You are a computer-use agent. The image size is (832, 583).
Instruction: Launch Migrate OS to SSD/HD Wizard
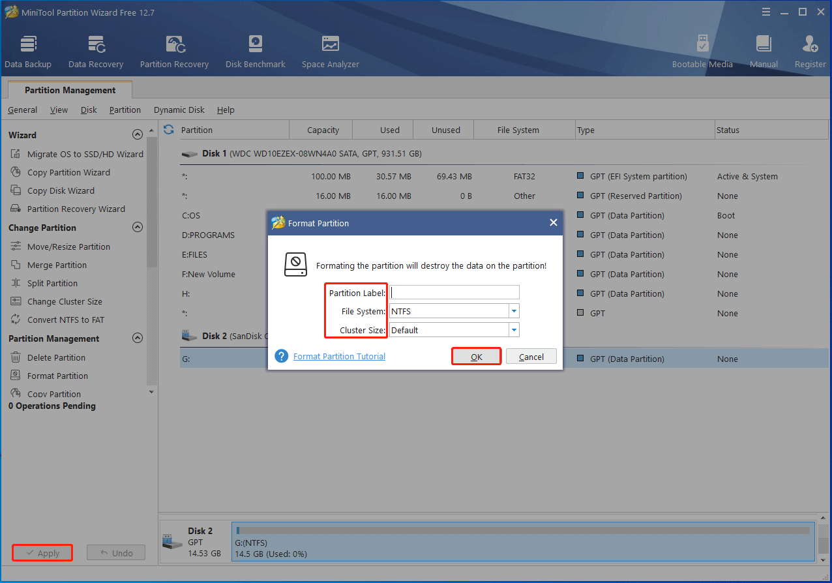click(x=77, y=154)
